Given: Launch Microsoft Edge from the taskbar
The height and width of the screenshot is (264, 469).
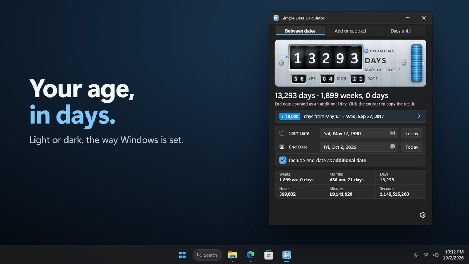Looking at the screenshot, I should click(251, 255).
